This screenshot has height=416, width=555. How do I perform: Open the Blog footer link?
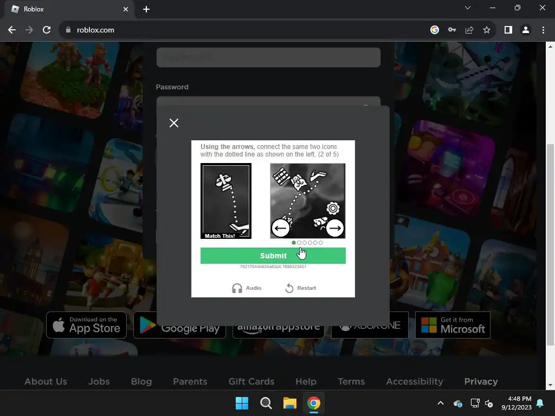pyautogui.click(x=141, y=381)
